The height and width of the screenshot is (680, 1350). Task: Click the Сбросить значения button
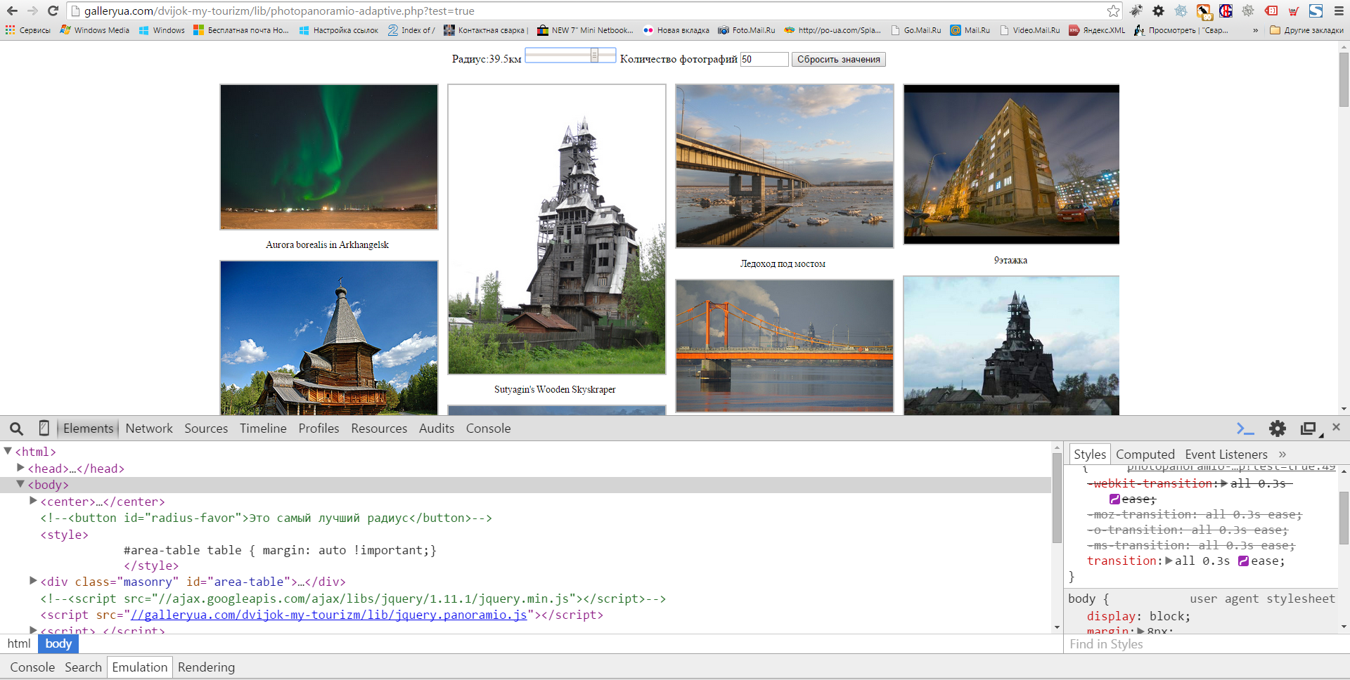tap(838, 59)
